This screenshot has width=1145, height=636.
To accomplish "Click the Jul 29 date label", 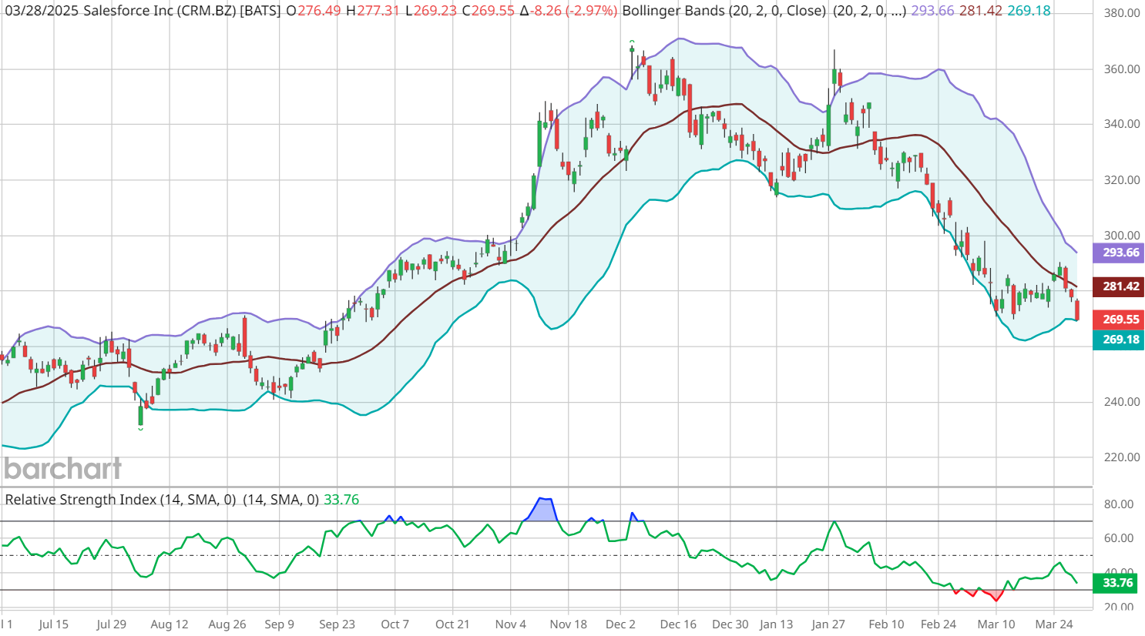I will (111, 624).
